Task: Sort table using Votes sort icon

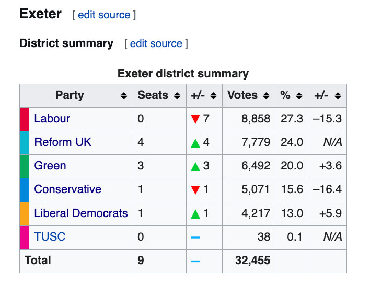Action: coord(266,96)
